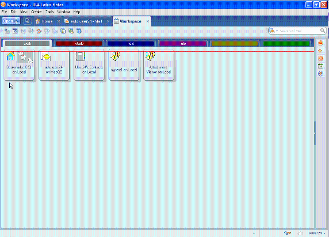329x237 pixels.
Task: Click the colorful status bar icon
Action: pos(288,233)
